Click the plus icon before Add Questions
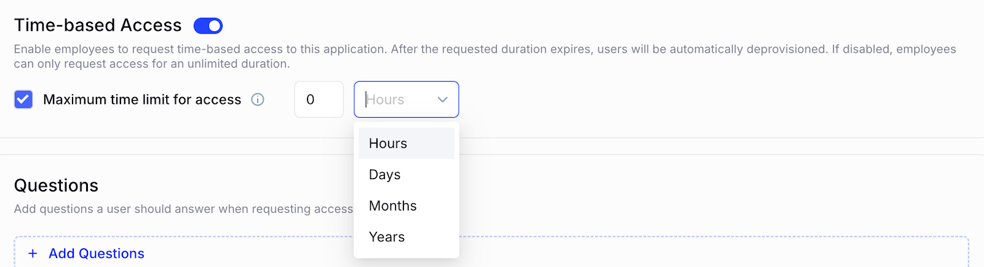The height and width of the screenshot is (267, 984). point(33,253)
